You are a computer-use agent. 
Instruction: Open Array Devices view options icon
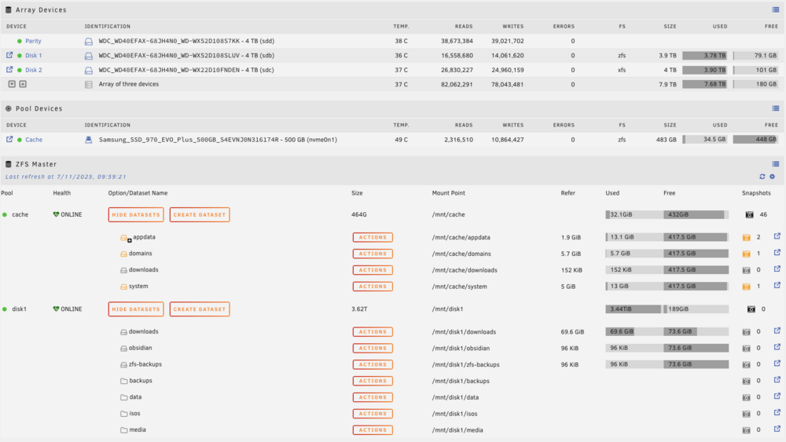tap(776, 9)
